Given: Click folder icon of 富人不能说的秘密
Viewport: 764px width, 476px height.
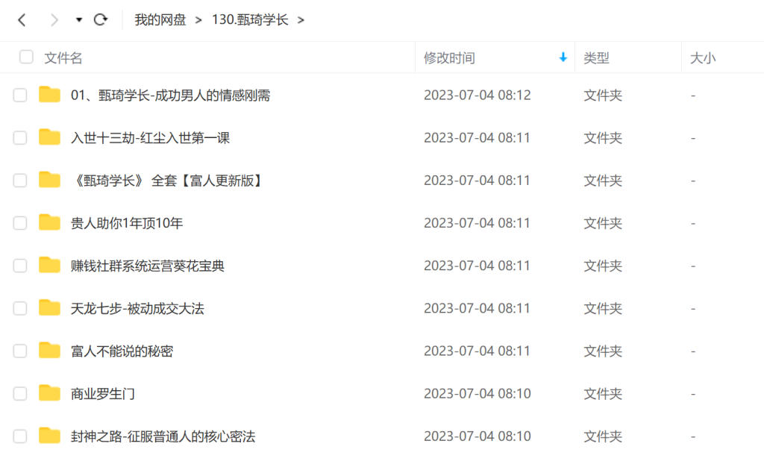Looking at the screenshot, I should coord(50,351).
